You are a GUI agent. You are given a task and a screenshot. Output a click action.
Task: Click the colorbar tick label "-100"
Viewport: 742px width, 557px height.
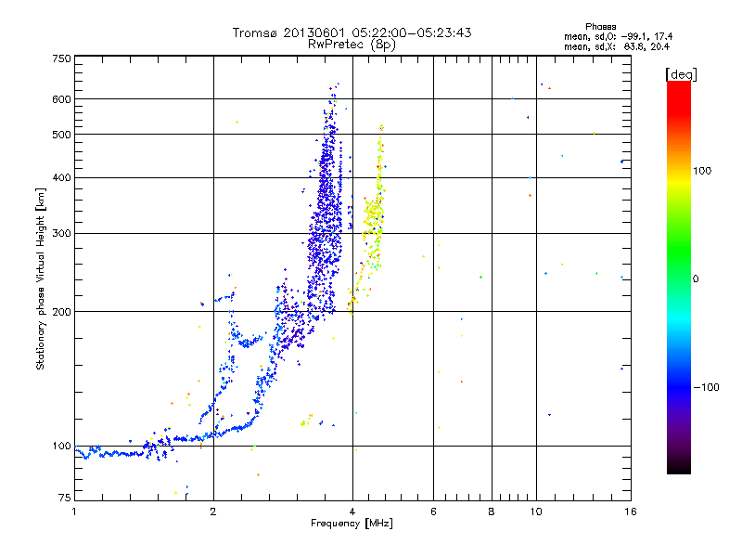click(707, 387)
